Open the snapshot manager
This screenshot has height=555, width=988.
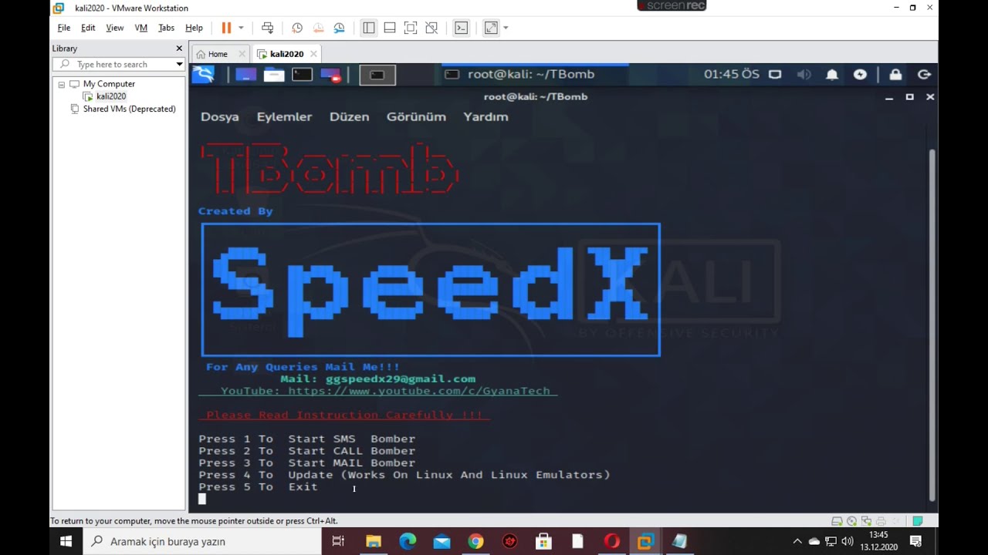point(339,28)
